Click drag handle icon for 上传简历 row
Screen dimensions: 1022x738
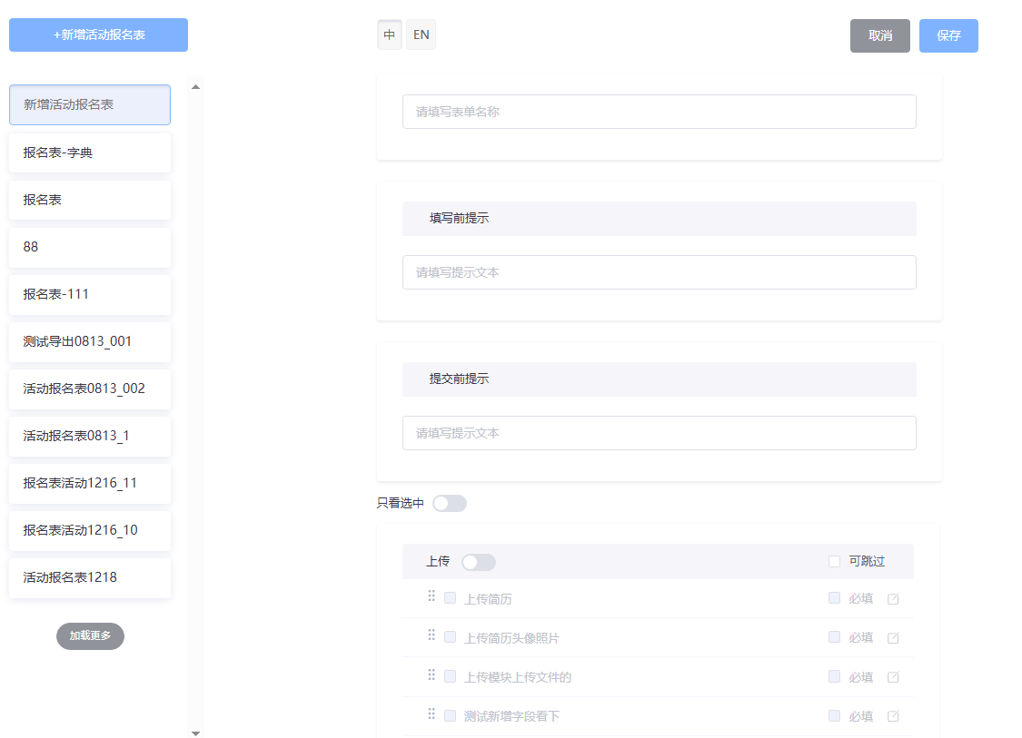tap(432, 596)
